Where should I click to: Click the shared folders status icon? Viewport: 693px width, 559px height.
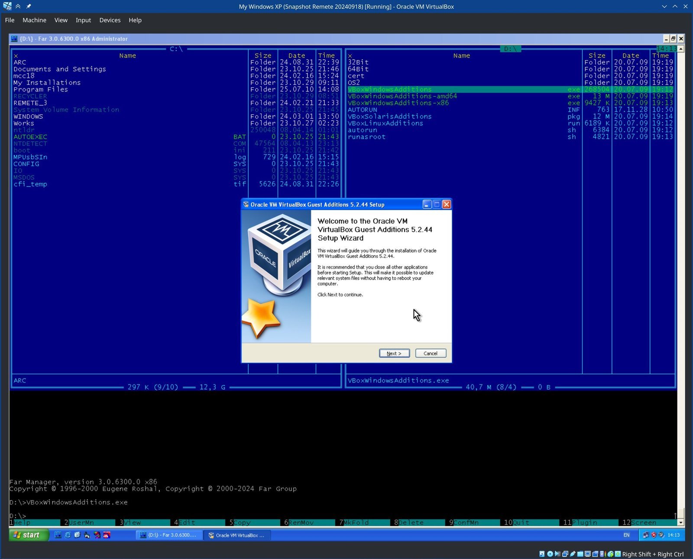(x=580, y=554)
